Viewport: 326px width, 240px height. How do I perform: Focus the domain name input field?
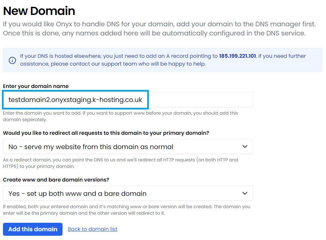pyautogui.click(x=128, y=100)
